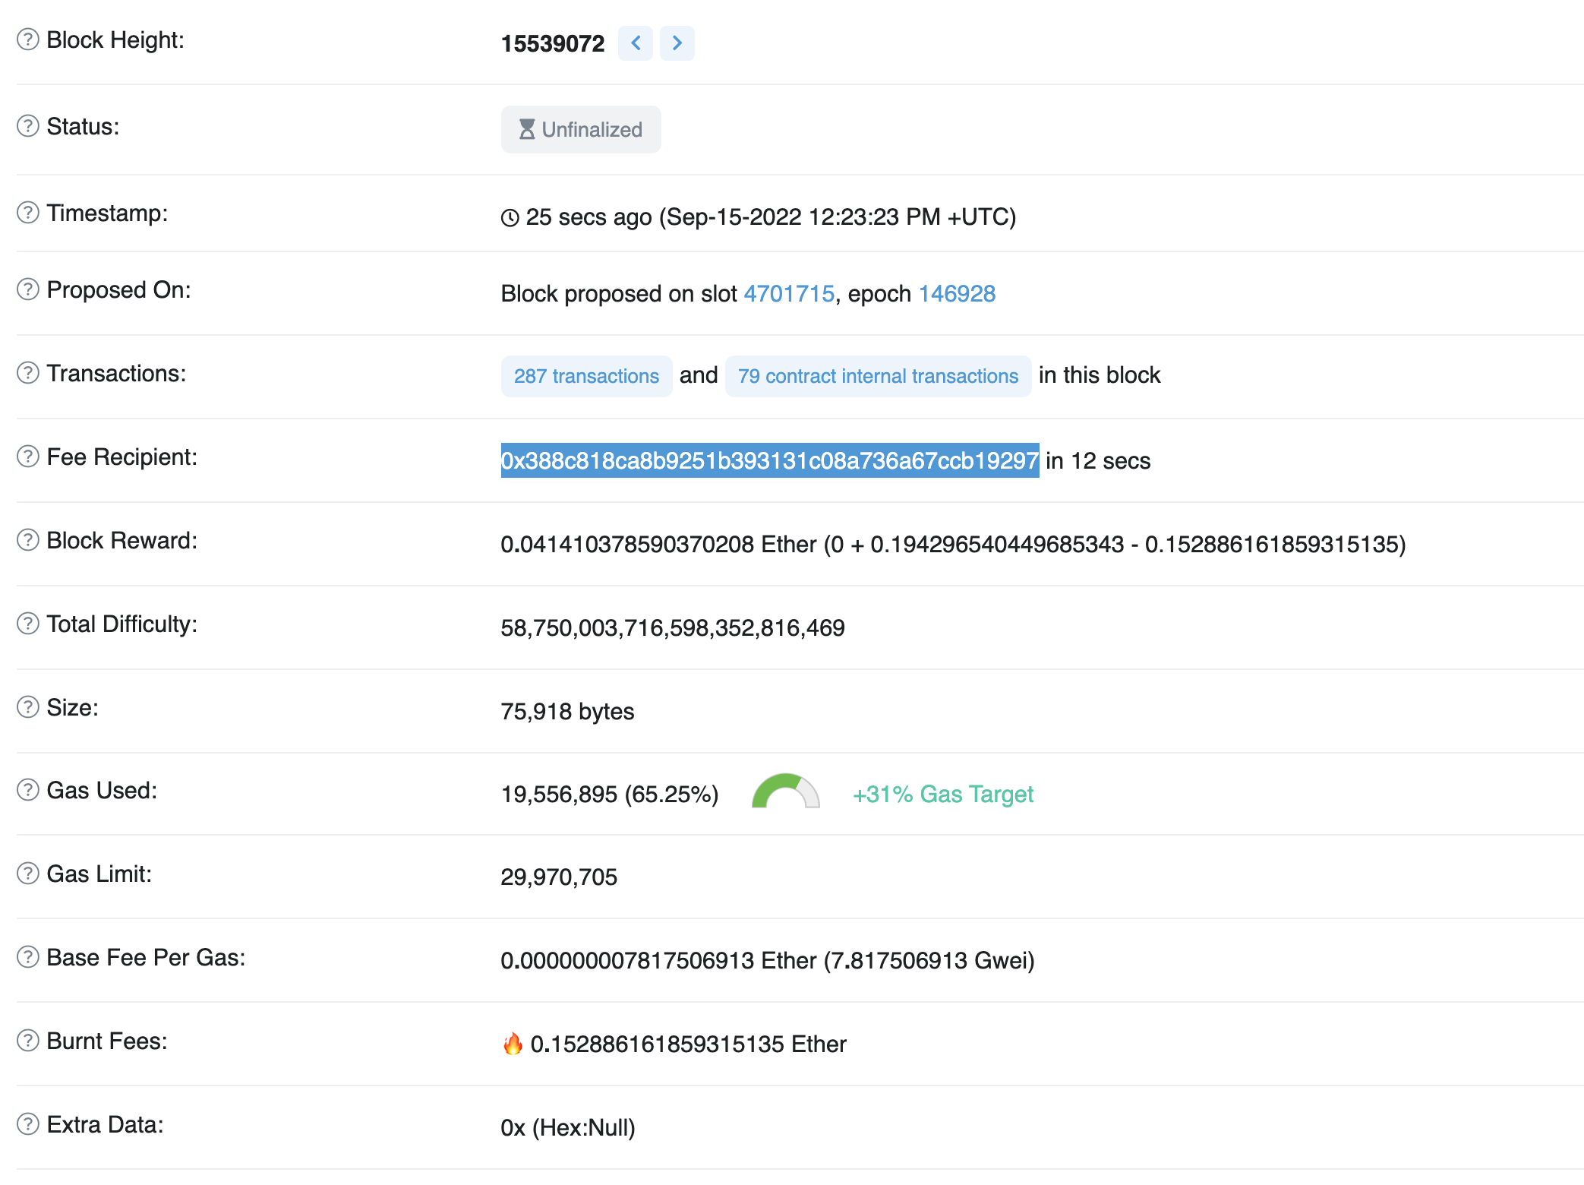Click the 'in 12 secs' text

pos(1098,460)
